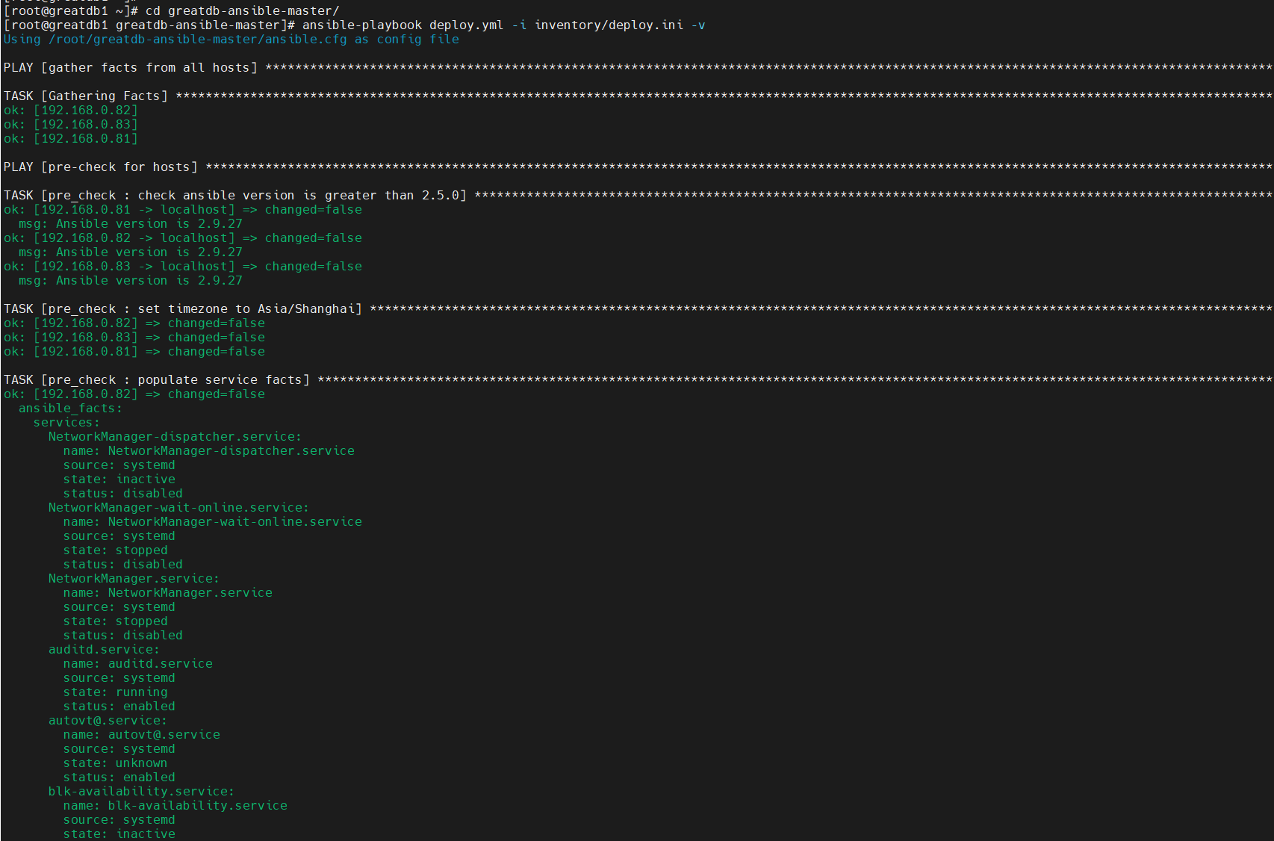Click first 'Ansible version is 2.9.27' message

pyautogui.click(x=130, y=224)
